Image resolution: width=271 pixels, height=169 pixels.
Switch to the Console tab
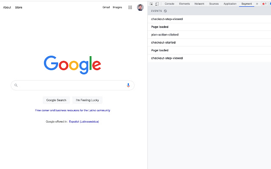[x=169, y=4]
